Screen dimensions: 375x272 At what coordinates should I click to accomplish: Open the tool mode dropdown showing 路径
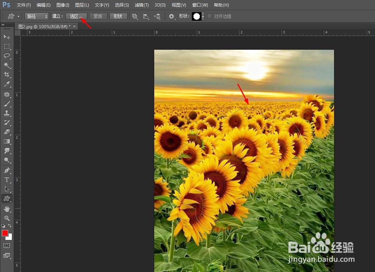tap(37, 16)
